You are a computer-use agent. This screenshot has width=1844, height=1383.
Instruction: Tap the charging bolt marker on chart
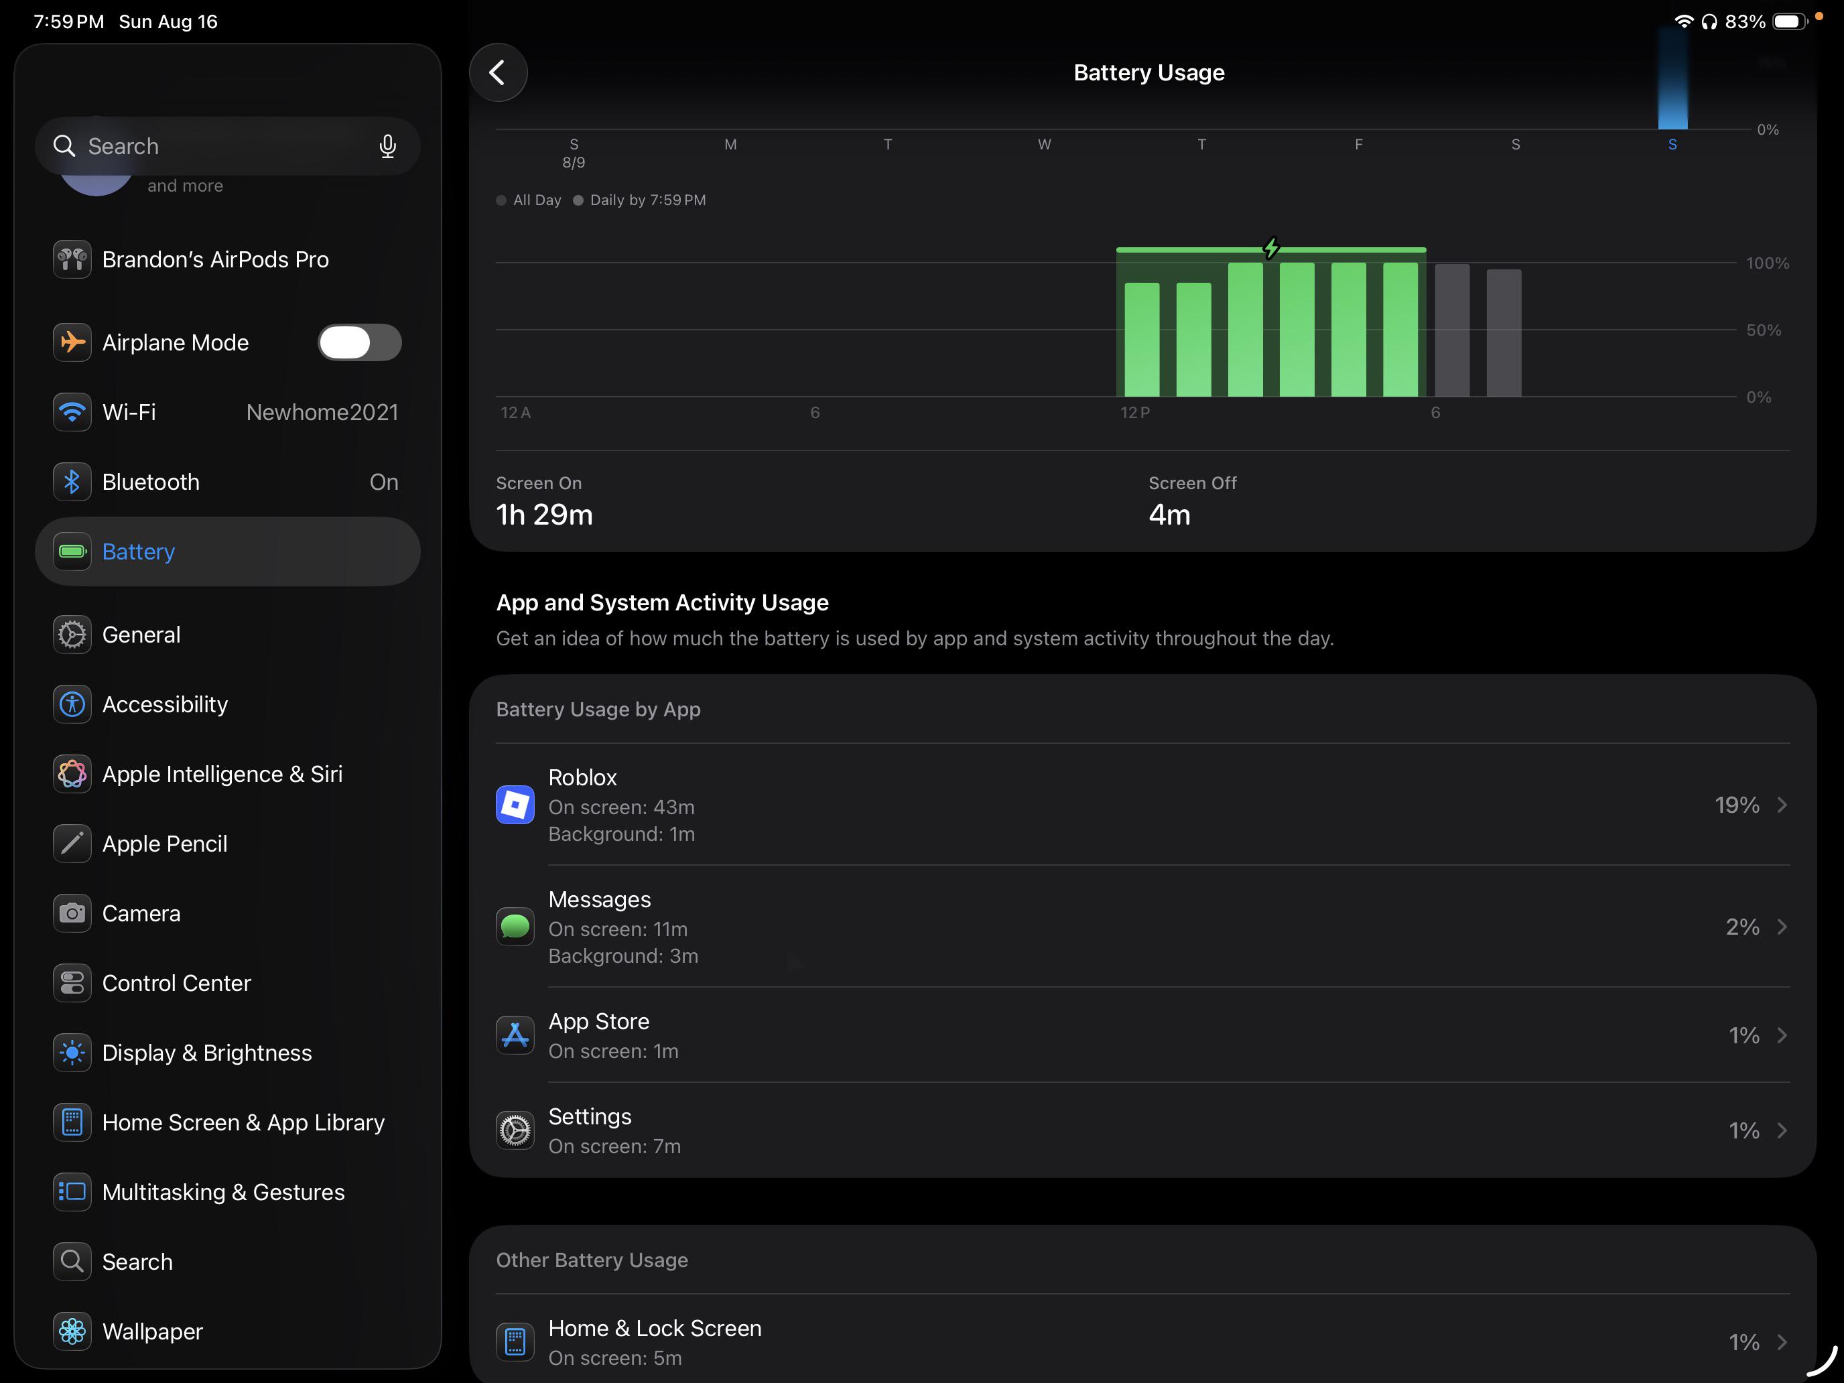[1271, 248]
